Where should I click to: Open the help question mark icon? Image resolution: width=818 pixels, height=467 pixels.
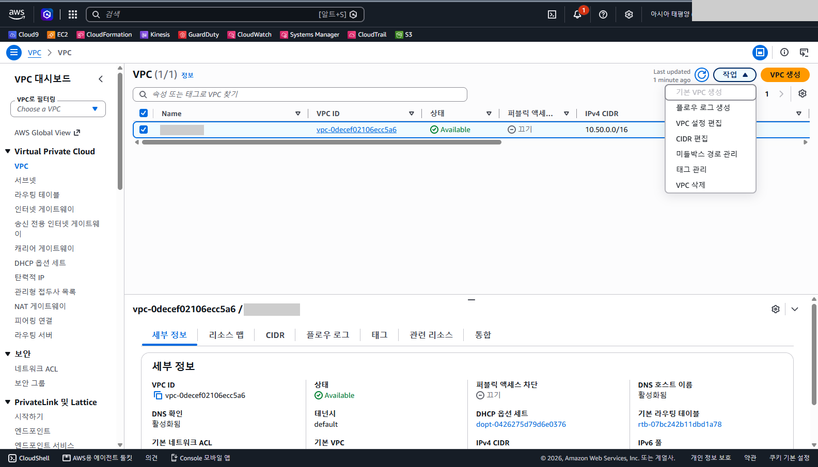pos(603,14)
